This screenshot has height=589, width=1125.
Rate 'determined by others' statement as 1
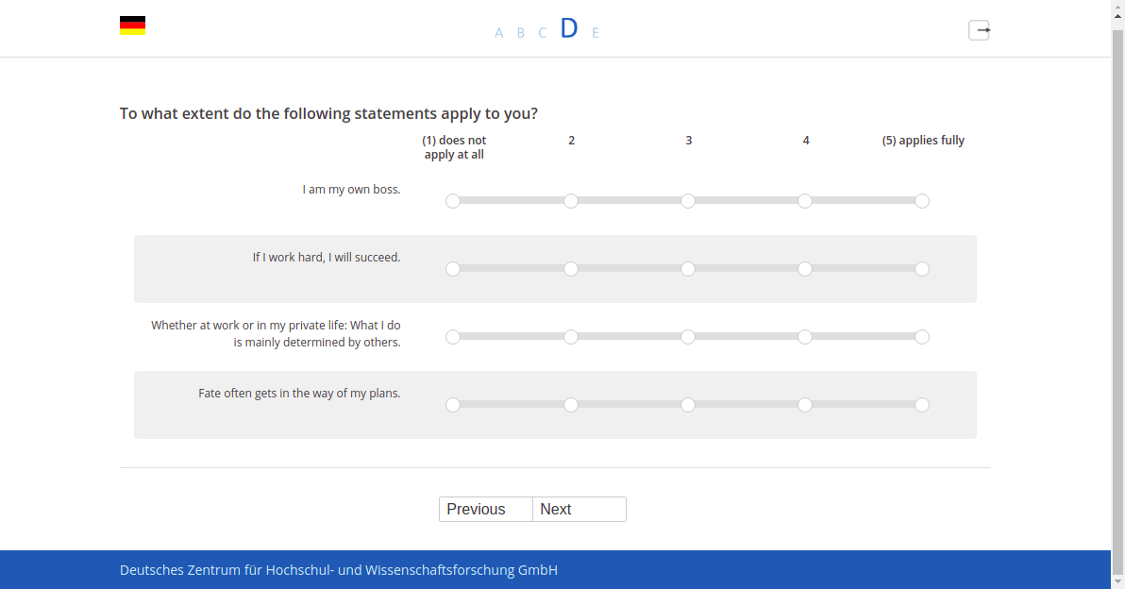(453, 337)
